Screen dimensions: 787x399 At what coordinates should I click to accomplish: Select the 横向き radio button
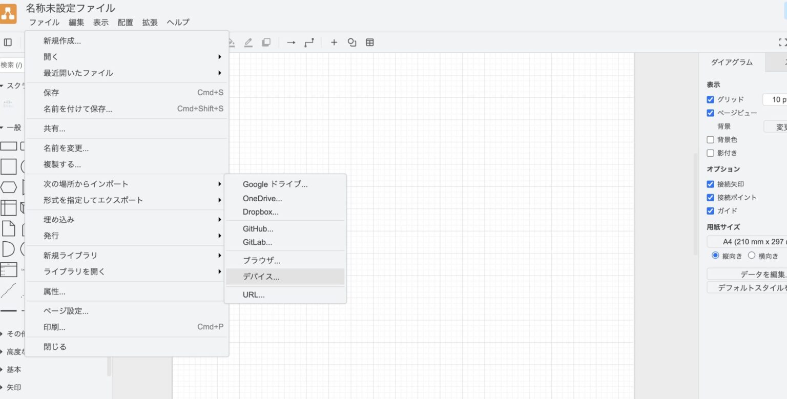click(x=752, y=256)
